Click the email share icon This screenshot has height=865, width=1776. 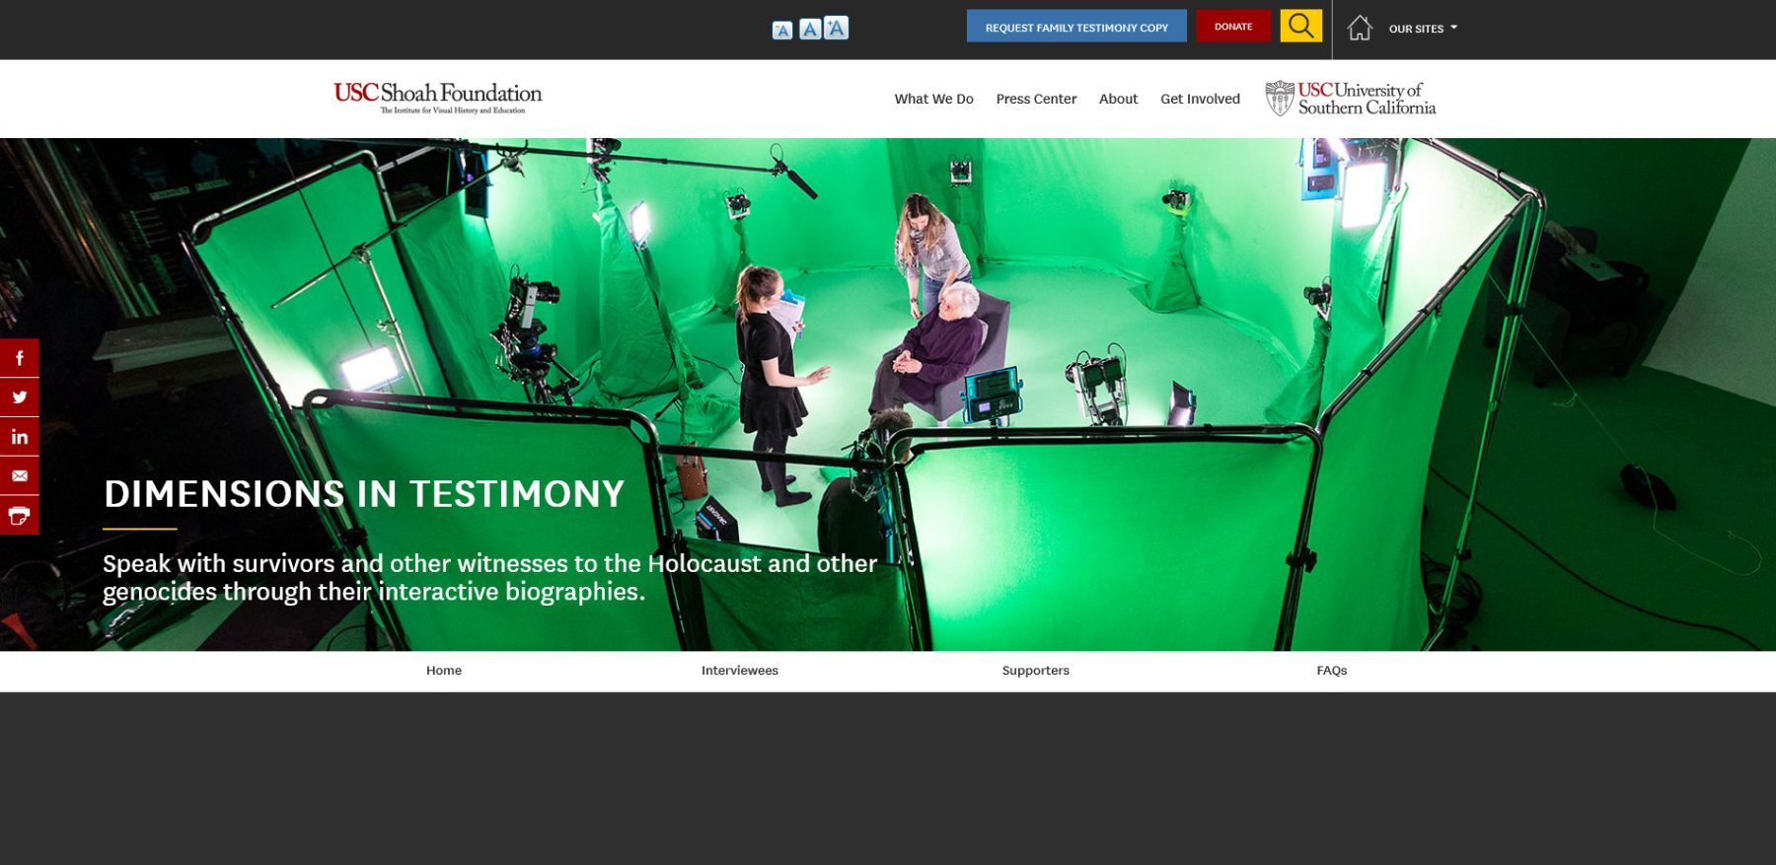[19, 476]
